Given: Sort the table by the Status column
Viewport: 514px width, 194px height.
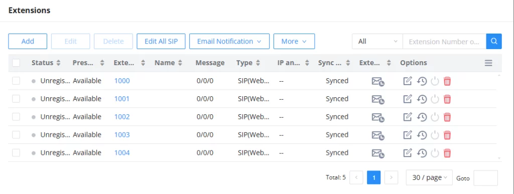Looking at the screenshot, I should click(46, 63).
